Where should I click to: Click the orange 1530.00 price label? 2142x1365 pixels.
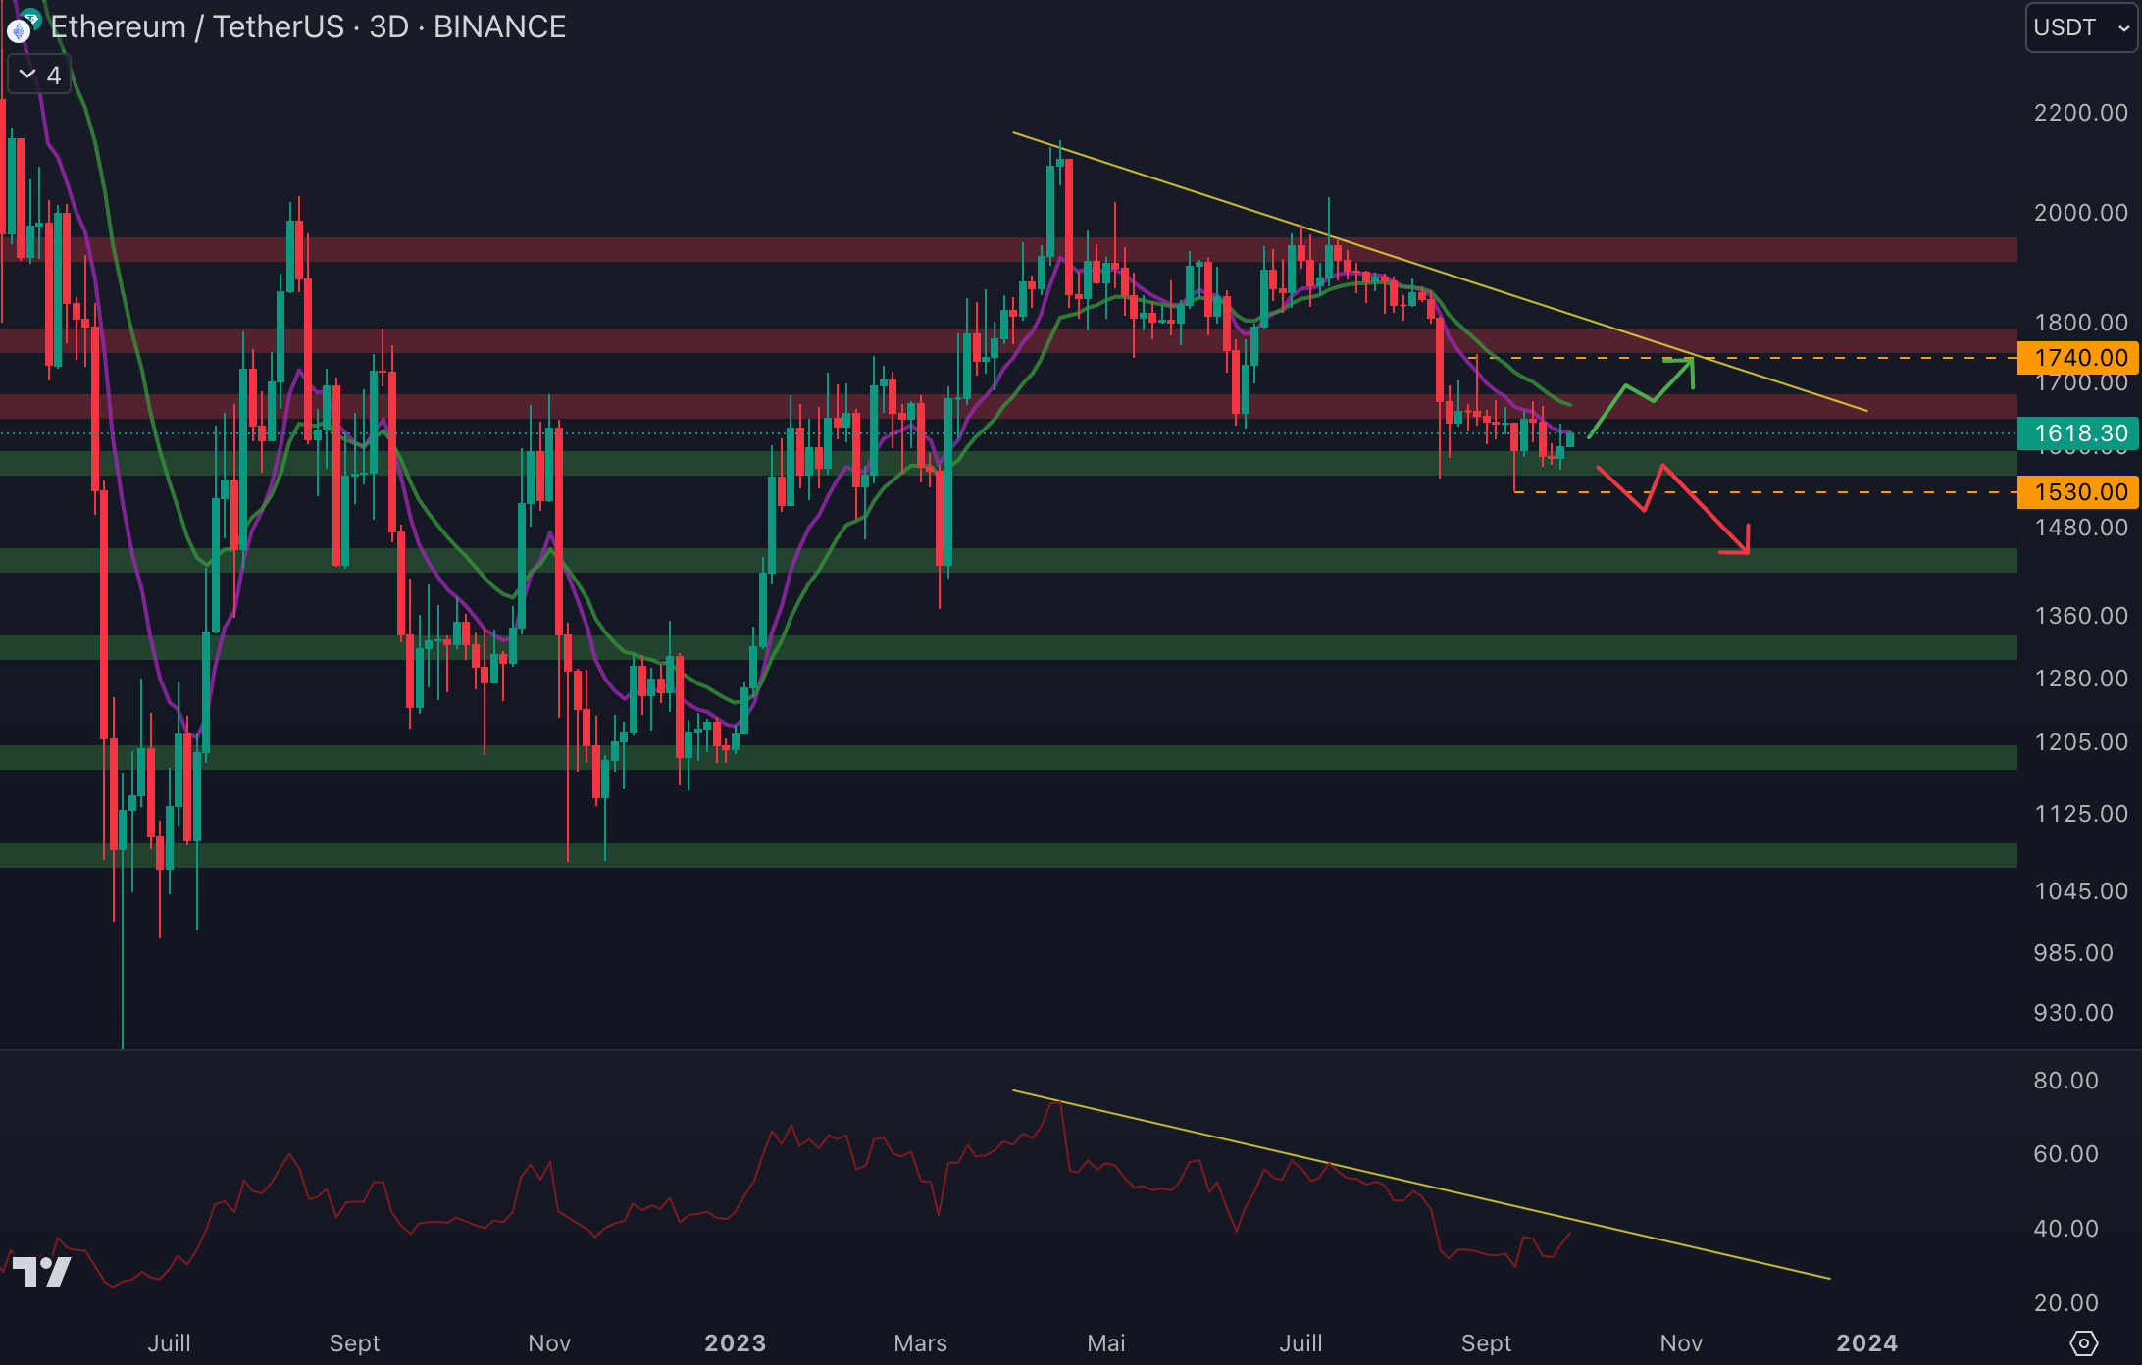tap(2079, 492)
